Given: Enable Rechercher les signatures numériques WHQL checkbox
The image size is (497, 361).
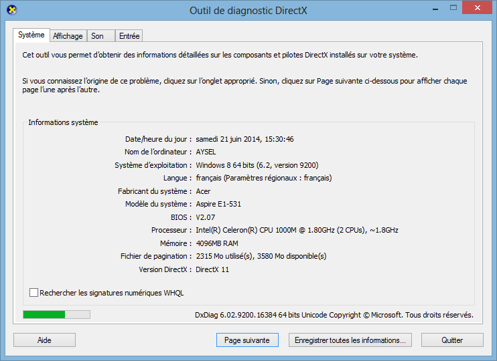Looking at the screenshot, I should point(33,293).
